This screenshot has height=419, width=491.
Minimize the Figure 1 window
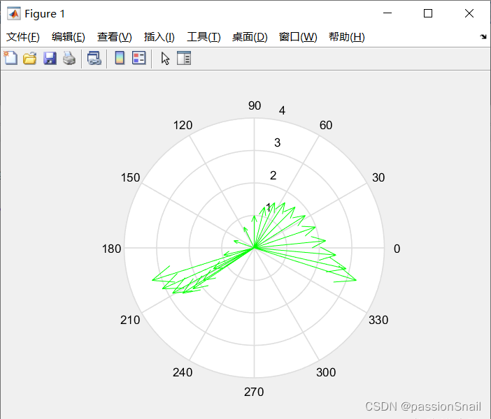point(387,13)
